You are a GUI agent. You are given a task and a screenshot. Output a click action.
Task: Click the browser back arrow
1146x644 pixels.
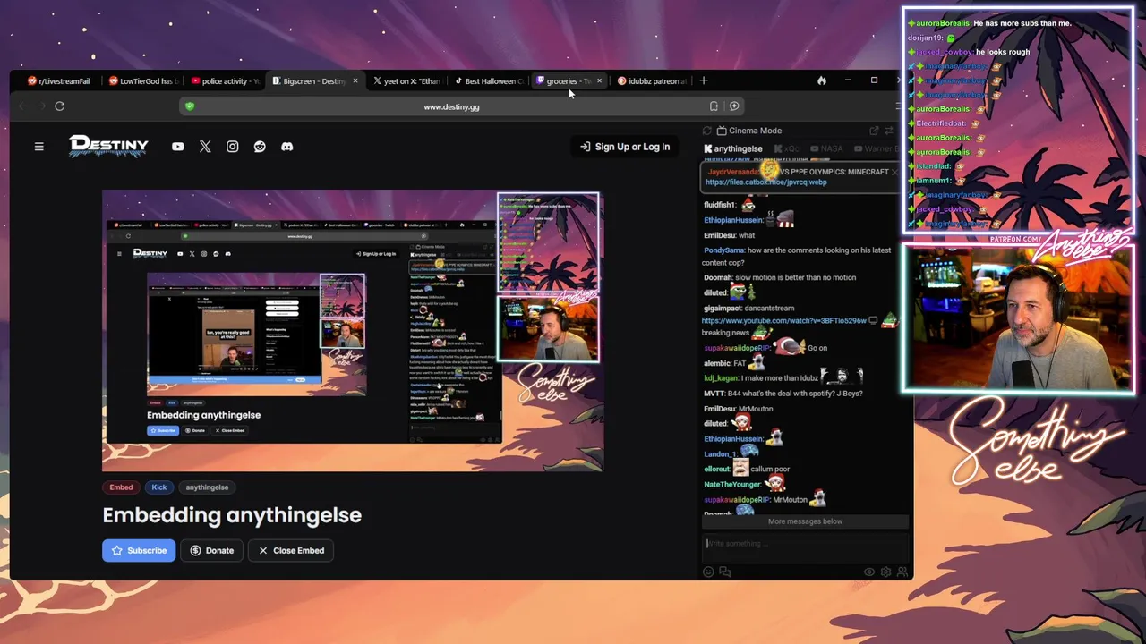(x=23, y=106)
